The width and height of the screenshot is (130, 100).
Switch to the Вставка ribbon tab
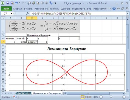click(x=28, y=9)
